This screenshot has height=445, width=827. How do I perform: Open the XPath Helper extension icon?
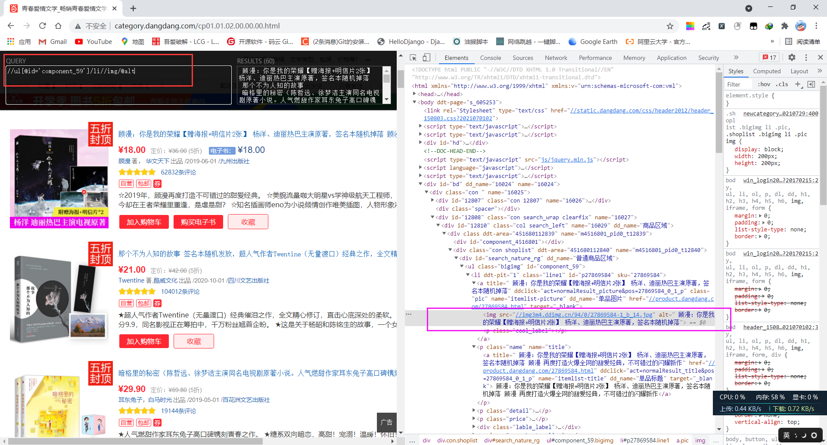click(721, 26)
